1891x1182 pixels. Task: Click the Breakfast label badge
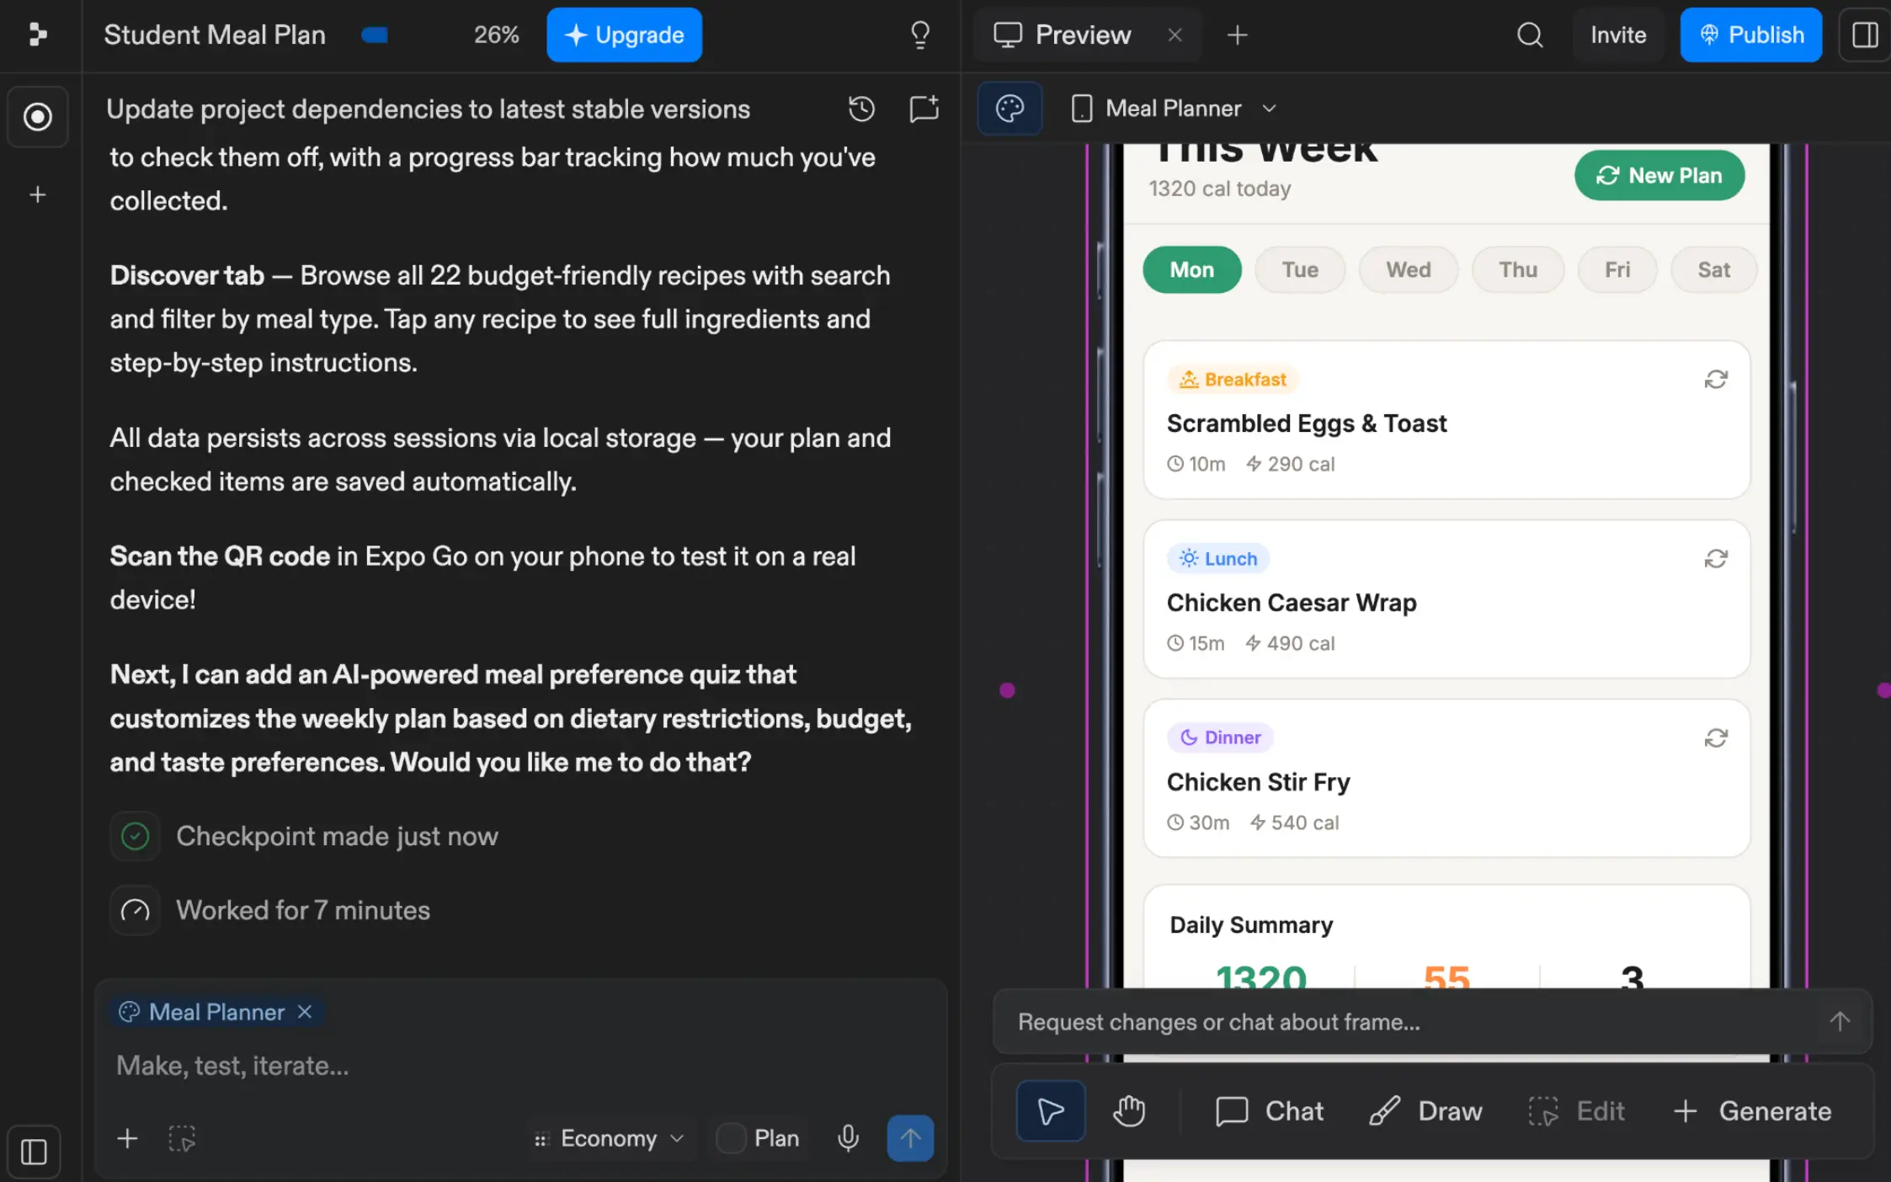[x=1233, y=380]
